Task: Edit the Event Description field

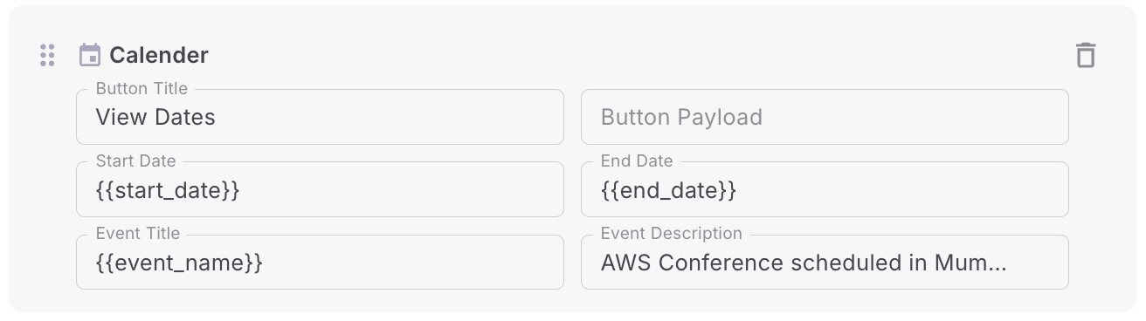Action: point(825,262)
